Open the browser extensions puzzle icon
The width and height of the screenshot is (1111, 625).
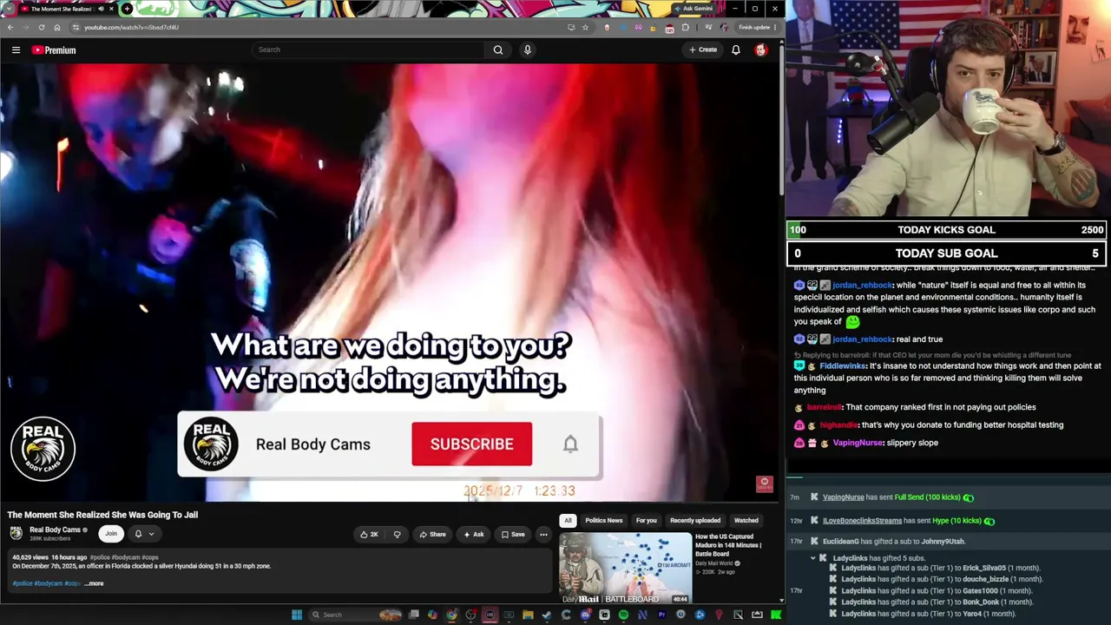(686, 27)
